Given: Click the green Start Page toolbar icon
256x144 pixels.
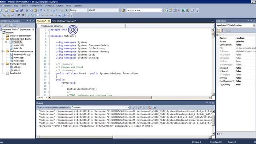Looking at the screenshot, I should click(184, 10).
